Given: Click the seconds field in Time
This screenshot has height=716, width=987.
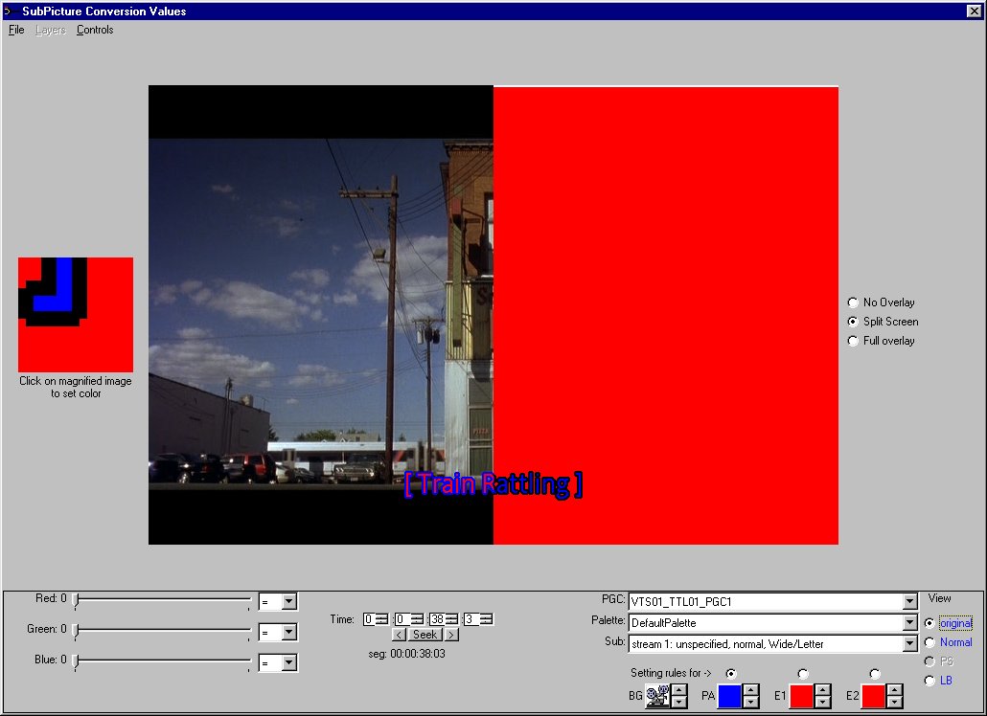Looking at the screenshot, I should [437, 619].
